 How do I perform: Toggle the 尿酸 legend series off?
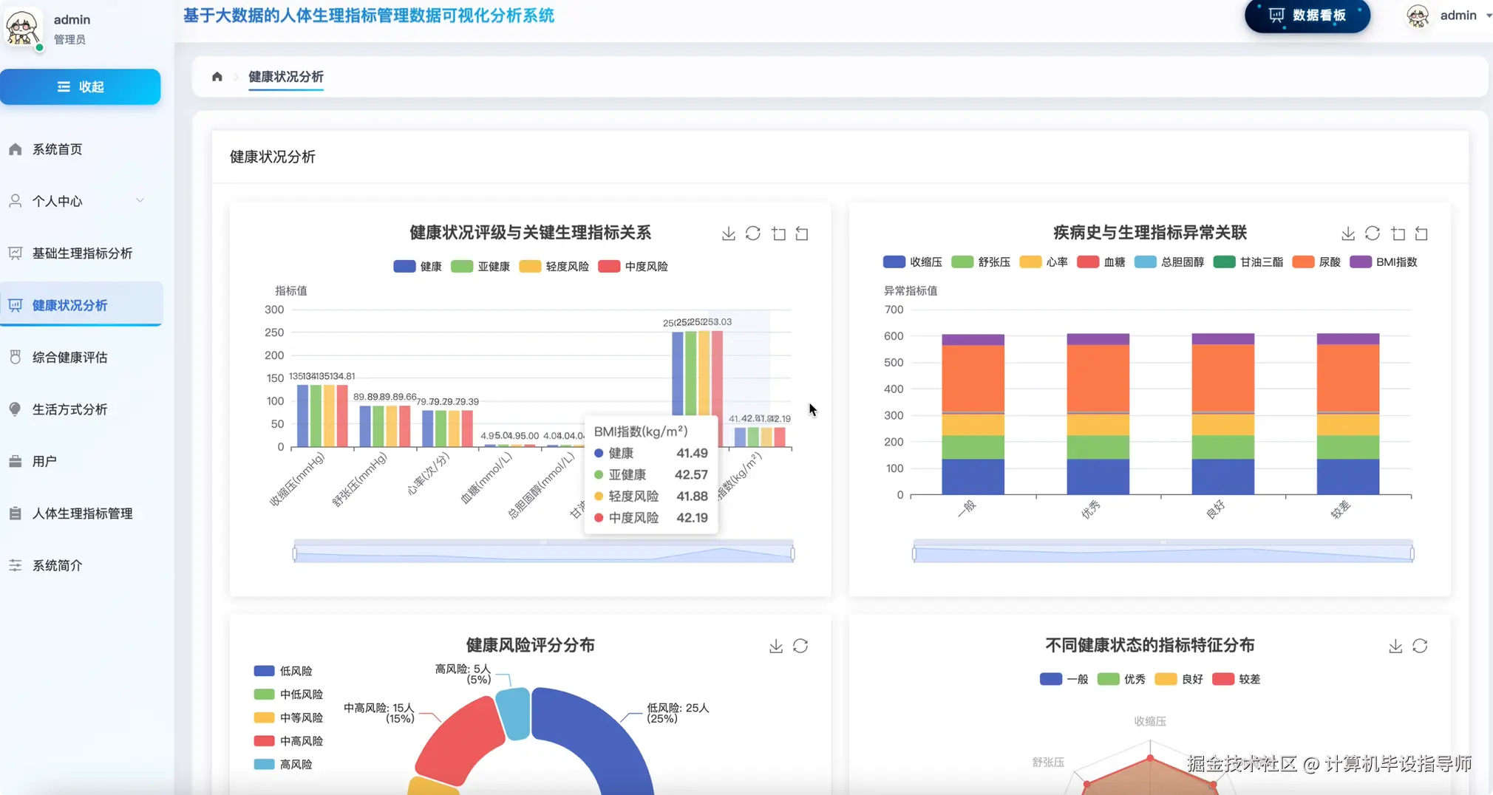pos(1316,262)
